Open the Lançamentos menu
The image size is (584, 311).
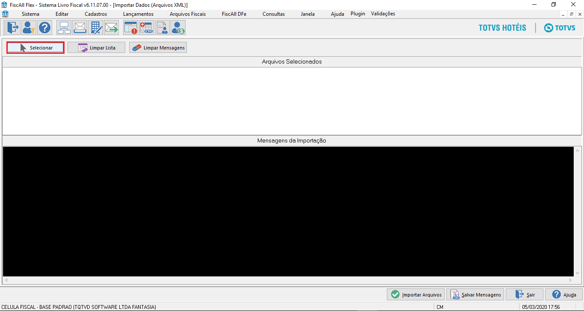(x=138, y=14)
